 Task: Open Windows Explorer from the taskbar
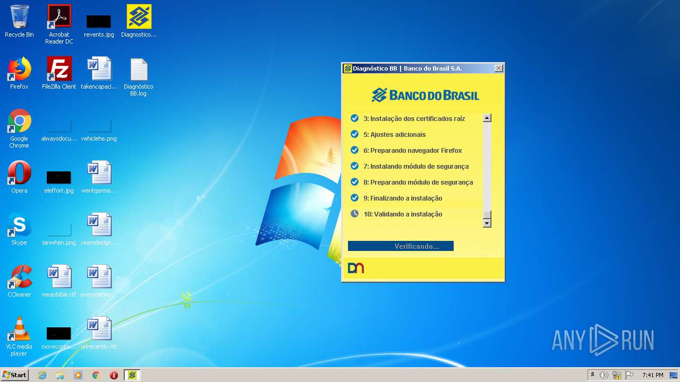(x=60, y=375)
